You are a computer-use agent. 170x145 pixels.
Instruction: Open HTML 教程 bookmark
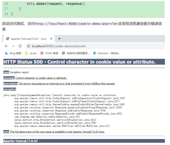(x=49, y=53)
